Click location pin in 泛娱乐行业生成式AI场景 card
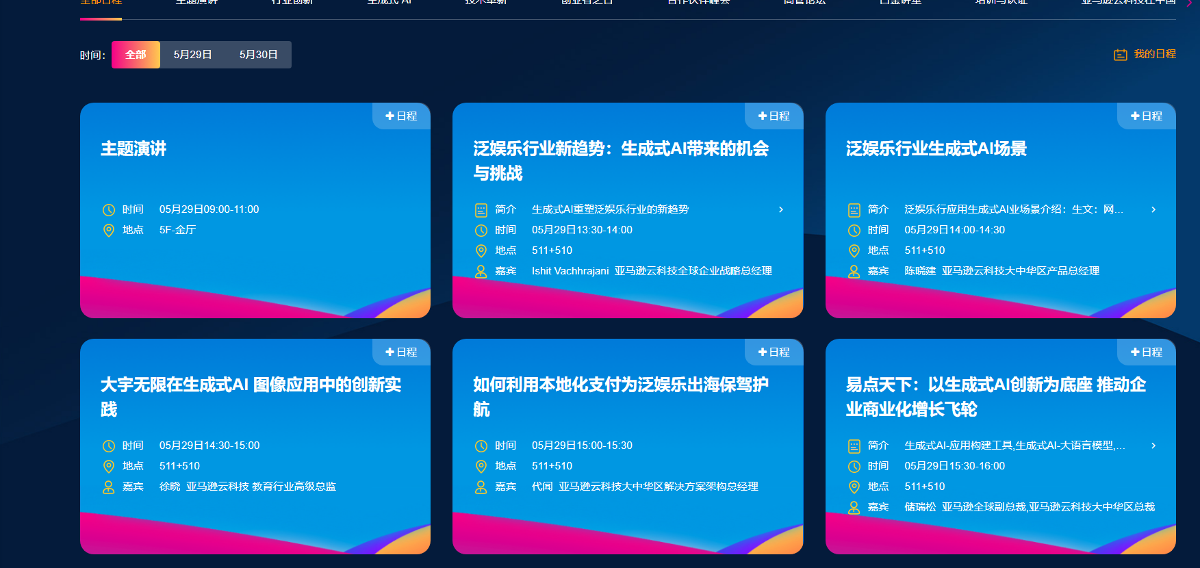Image resolution: width=1200 pixels, height=568 pixels. click(854, 251)
